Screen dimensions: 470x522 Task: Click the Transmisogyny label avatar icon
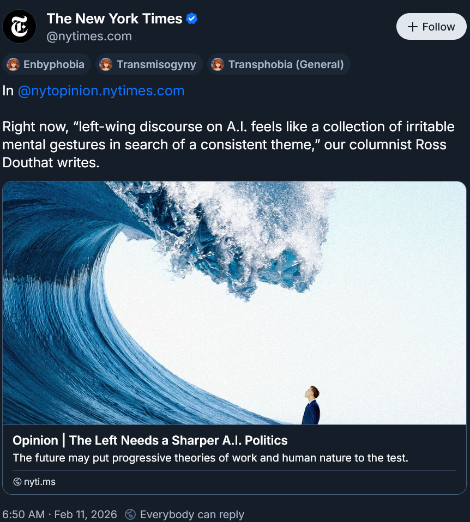click(106, 64)
